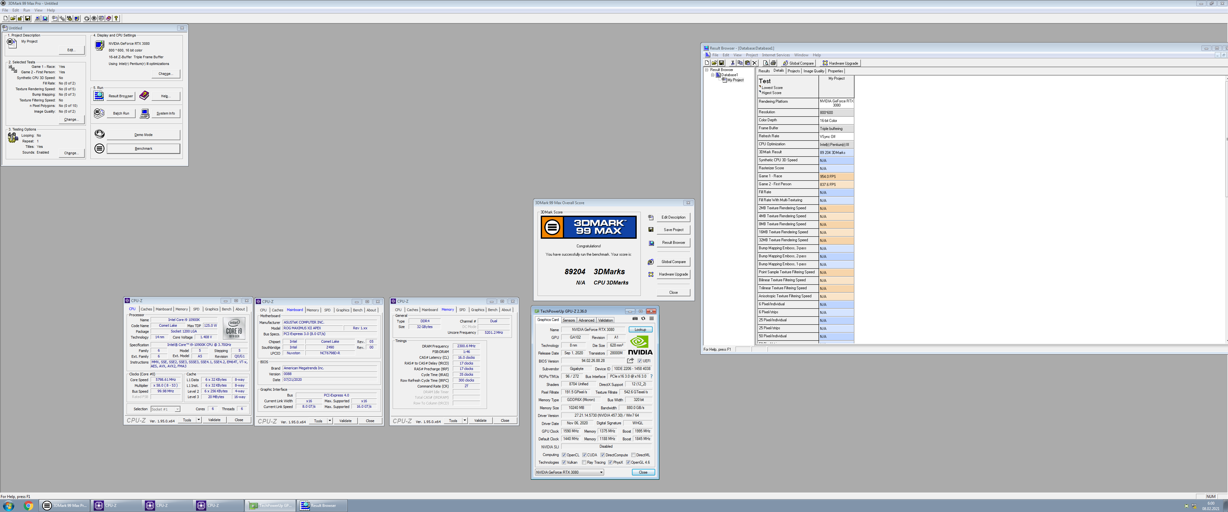Toggle the DirectML checkbox in GPU-Z
Viewport: 1228px width, 512px height.
point(633,455)
